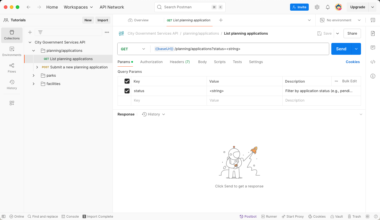Uncheck the status query param checkbox
Image resolution: width=380 pixels, height=220 pixels.
pyautogui.click(x=127, y=91)
